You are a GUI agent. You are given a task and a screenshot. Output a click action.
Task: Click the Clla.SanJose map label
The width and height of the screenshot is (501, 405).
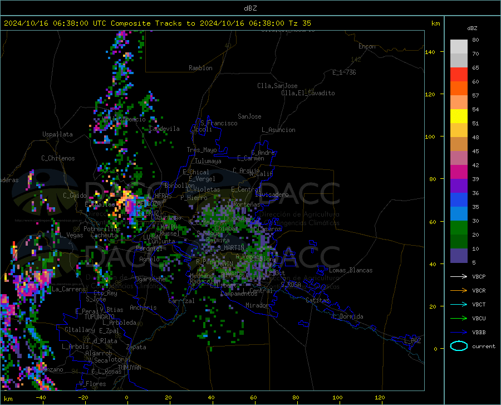click(277, 86)
